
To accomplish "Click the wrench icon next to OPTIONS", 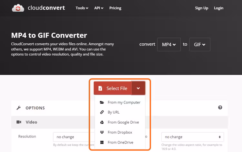I will pos(19,108).
